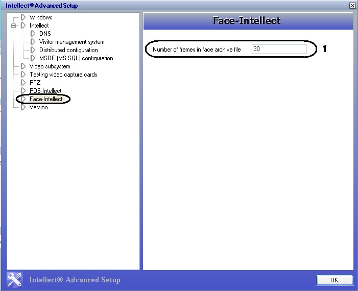The width and height of the screenshot is (358, 291).
Task: Click the triangle icon beside Intellect
Action: [23, 26]
